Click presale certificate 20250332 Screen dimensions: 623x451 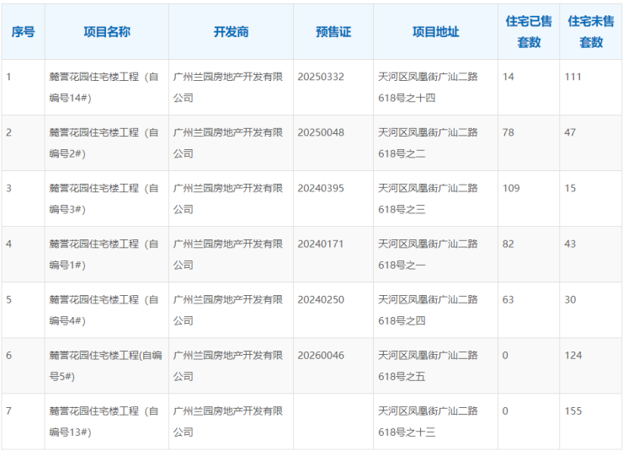321,77
